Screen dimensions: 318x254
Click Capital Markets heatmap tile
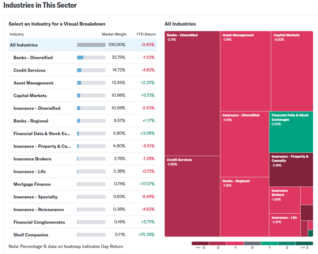tap(292, 71)
